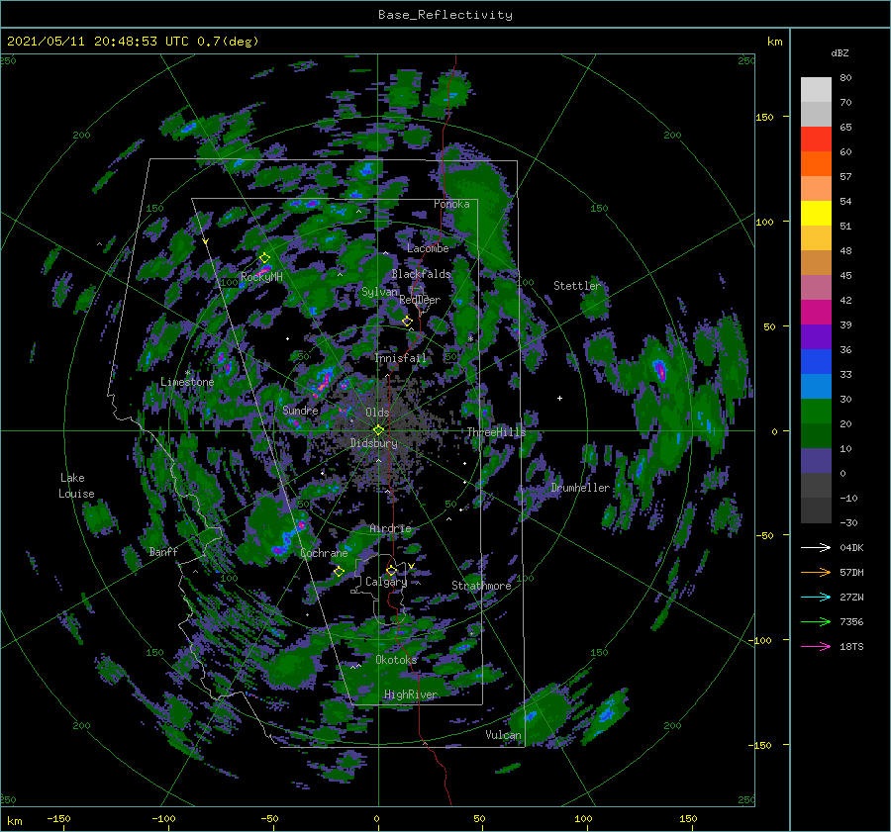Click the Drumheller label

pos(580,488)
